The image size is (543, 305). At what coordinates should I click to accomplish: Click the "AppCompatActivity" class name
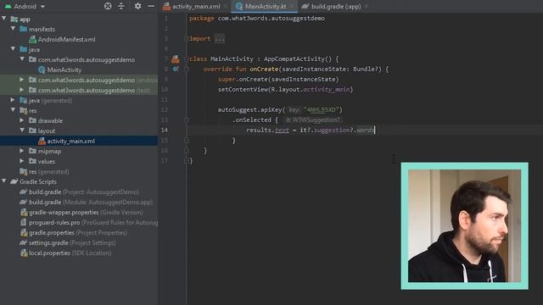pyautogui.click(x=294, y=59)
